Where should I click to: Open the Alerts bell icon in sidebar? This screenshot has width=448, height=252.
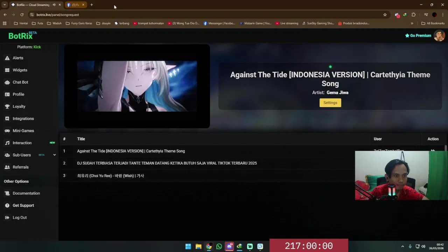click(7, 58)
